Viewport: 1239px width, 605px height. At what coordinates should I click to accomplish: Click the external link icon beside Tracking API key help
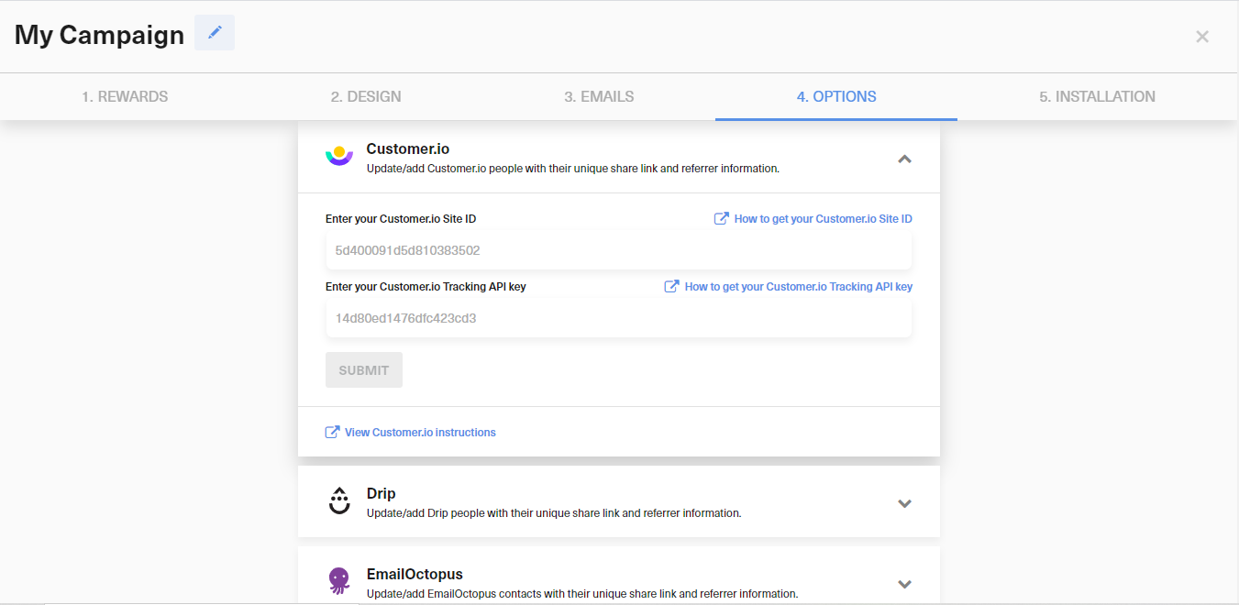click(x=671, y=286)
